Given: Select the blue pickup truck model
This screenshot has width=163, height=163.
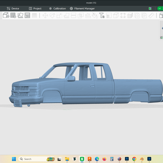Looking at the screenshot, I should 86,84.
